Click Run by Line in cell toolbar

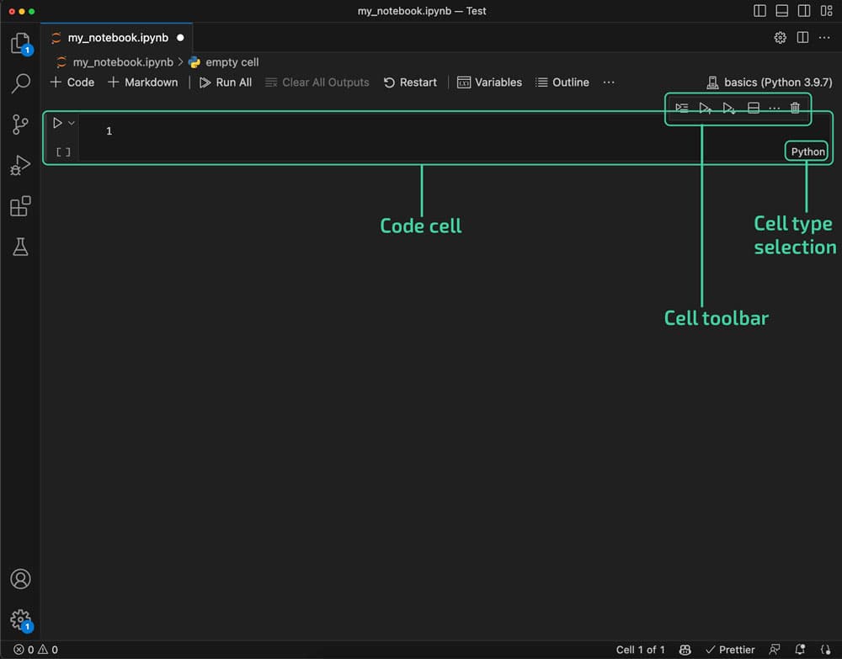pos(682,108)
